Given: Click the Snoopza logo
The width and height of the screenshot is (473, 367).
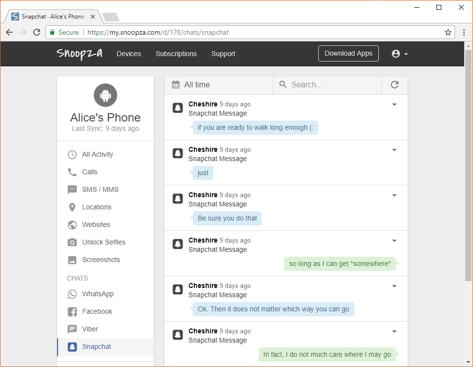Looking at the screenshot, I should coord(80,54).
